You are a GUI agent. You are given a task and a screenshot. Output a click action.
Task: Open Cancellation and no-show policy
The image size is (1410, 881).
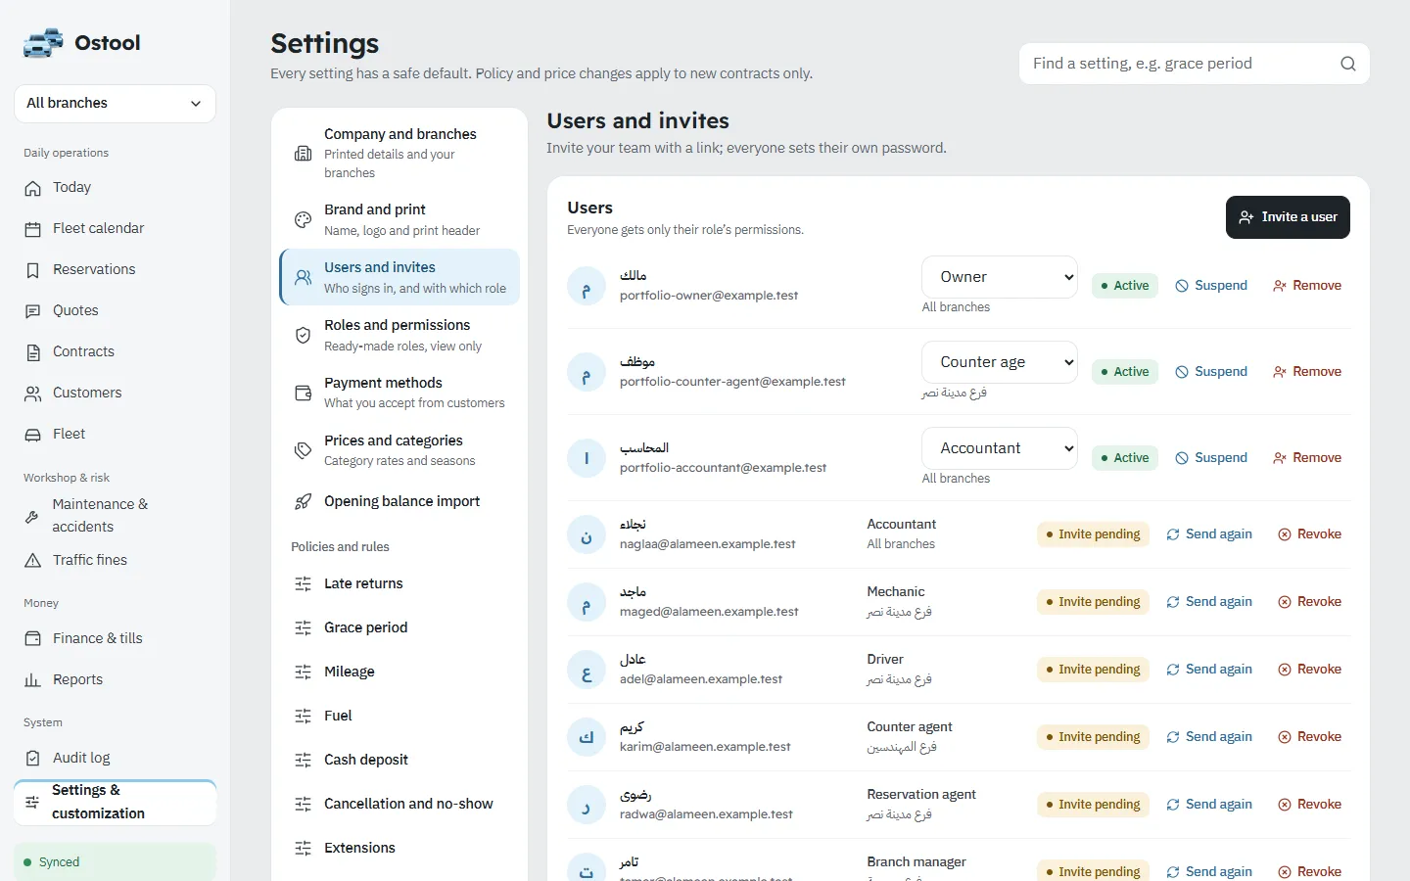[399, 805]
